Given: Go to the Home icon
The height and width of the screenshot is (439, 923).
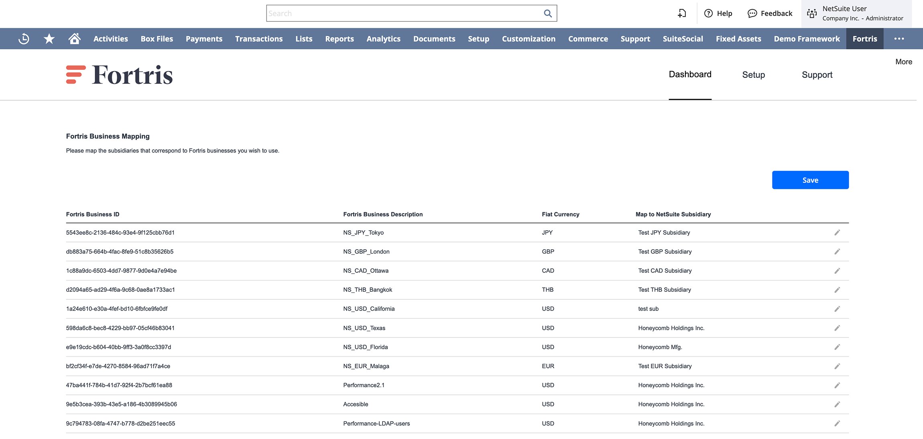Looking at the screenshot, I should click(74, 39).
